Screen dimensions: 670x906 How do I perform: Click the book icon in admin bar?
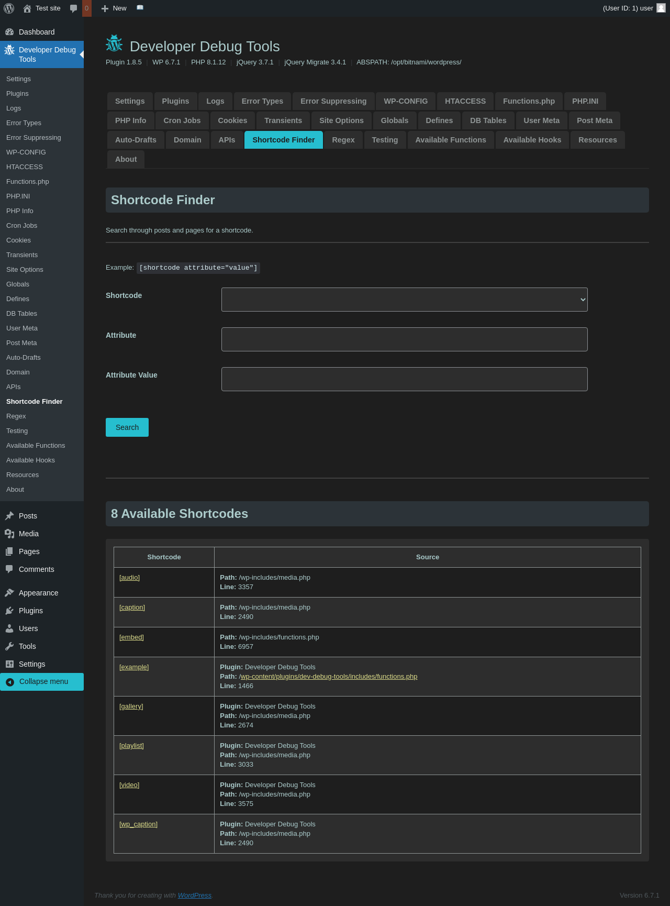140,8
